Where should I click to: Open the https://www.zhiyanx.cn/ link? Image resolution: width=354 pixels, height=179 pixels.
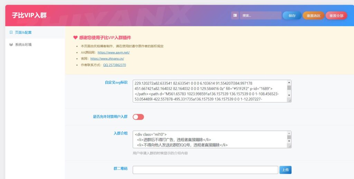pyautogui.click(x=107, y=59)
